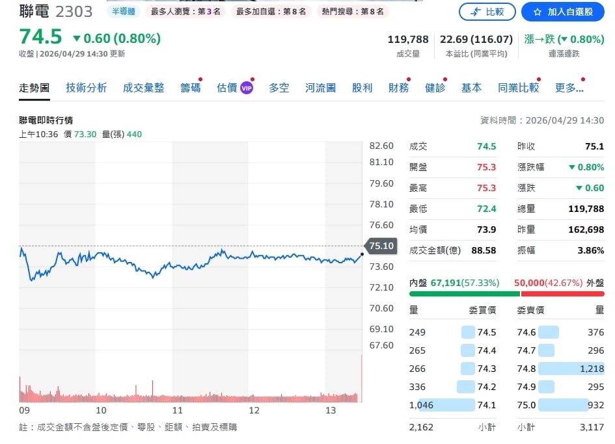
Task: Expand the 同業比較 section
Action: [517, 87]
